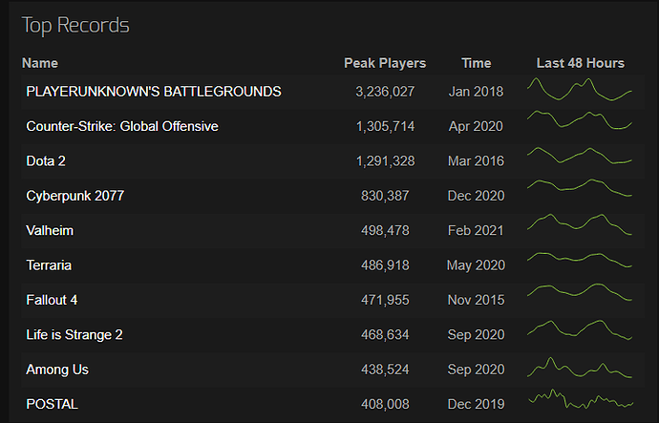Open Counter-Strike: Global Offensive link

[x=122, y=126]
